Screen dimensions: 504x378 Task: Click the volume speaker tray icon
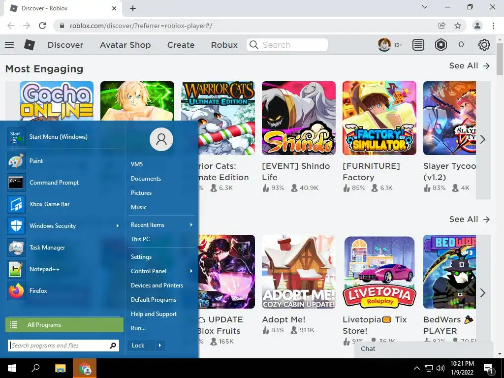tap(441, 368)
